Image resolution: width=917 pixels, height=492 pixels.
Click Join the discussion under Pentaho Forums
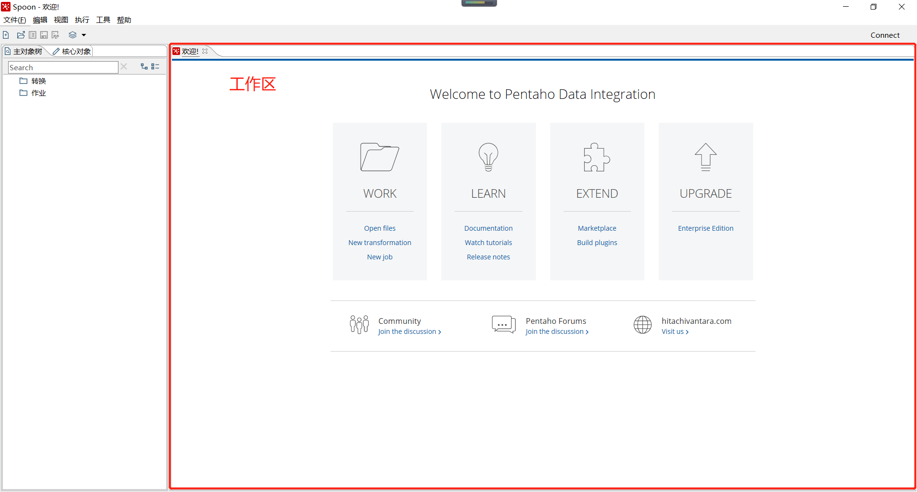pos(557,332)
